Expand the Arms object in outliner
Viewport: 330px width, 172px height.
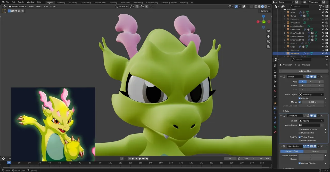285,12
